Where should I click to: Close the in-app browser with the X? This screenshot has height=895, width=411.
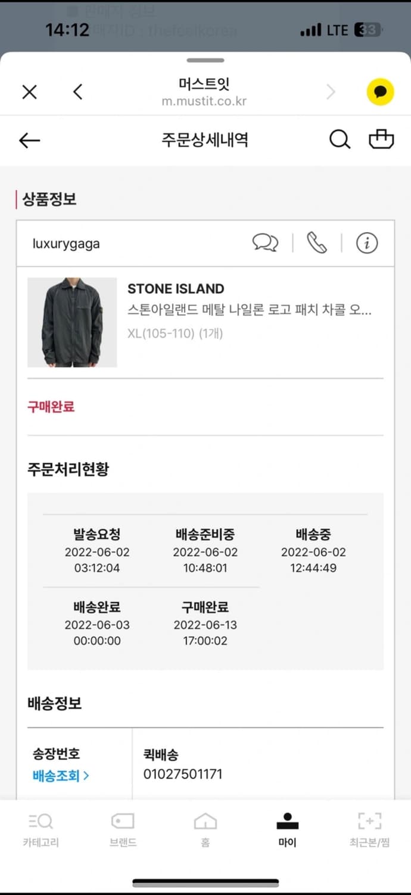(x=29, y=92)
